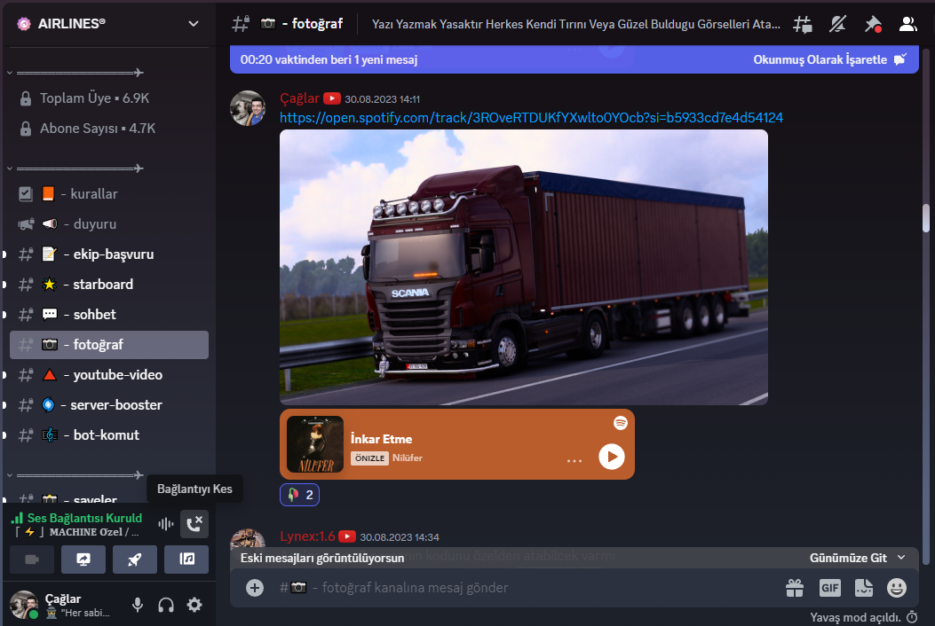Image resolution: width=935 pixels, height=626 pixels.
Task: Open the Nilüfer album cover thumbnail
Action: tap(315, 444)
